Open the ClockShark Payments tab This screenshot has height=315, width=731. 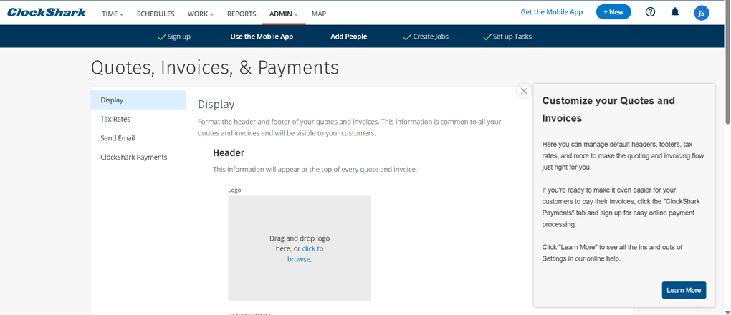click(x=138, y=157)
